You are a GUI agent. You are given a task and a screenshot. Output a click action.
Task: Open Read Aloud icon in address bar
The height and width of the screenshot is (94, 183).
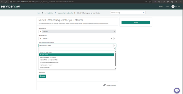(x=146, y=2)
